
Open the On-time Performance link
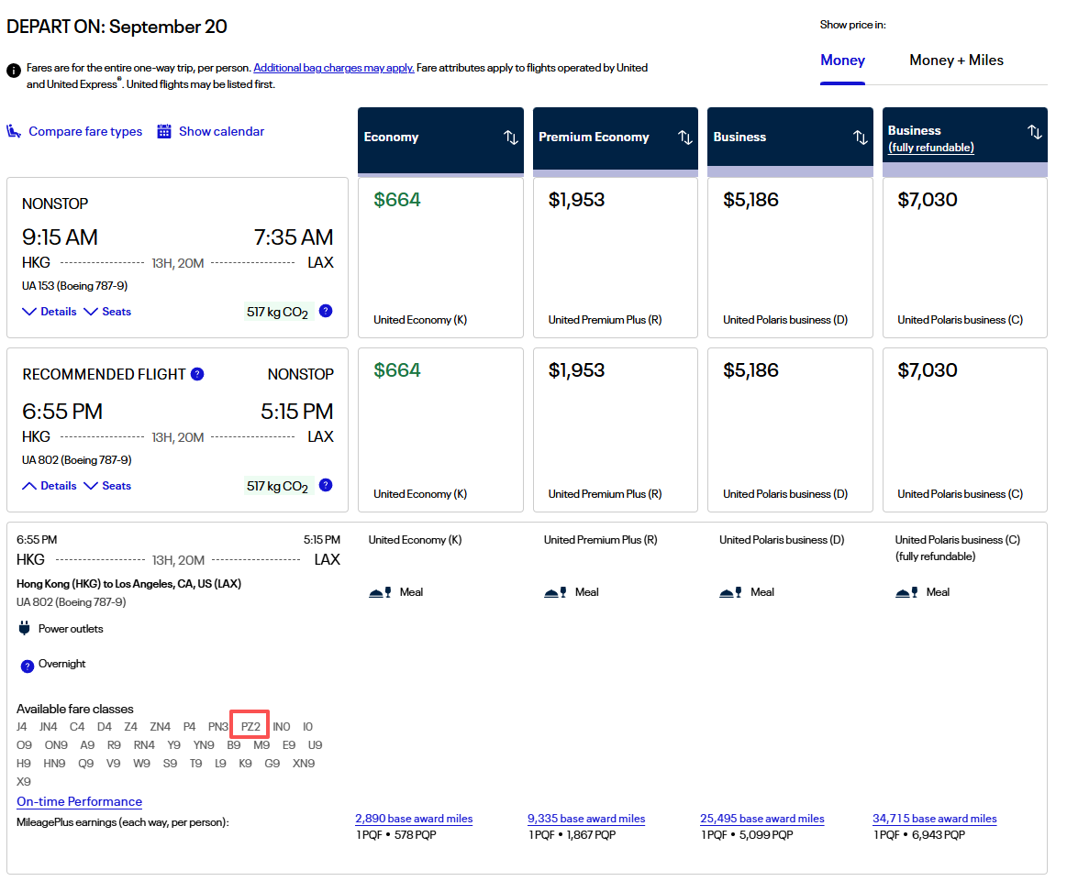[x=80, y=801]
